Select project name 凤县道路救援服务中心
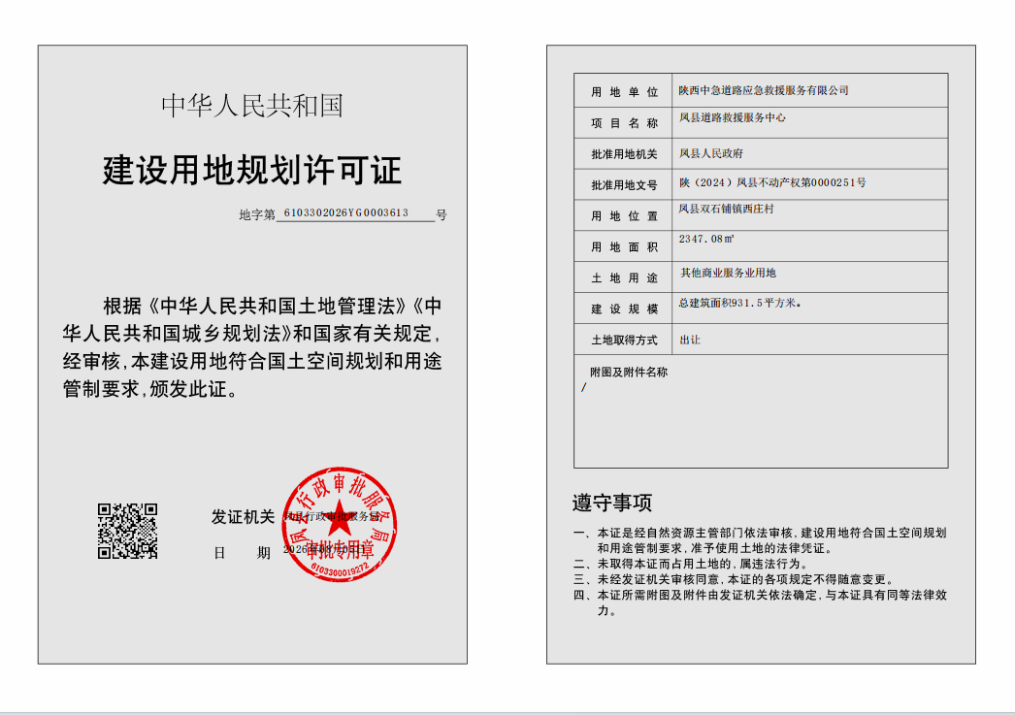 coord(732,117)
